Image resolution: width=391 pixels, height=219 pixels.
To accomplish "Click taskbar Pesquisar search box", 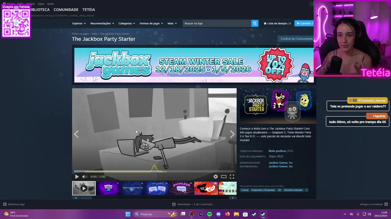I will point(155,214).
